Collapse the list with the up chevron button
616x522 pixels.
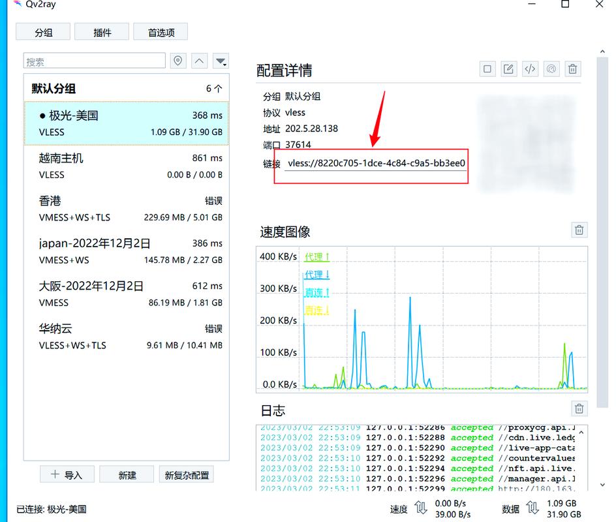coord(200,61)
